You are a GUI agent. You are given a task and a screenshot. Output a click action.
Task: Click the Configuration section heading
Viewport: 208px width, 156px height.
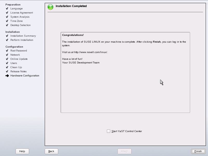coord(14,47)
